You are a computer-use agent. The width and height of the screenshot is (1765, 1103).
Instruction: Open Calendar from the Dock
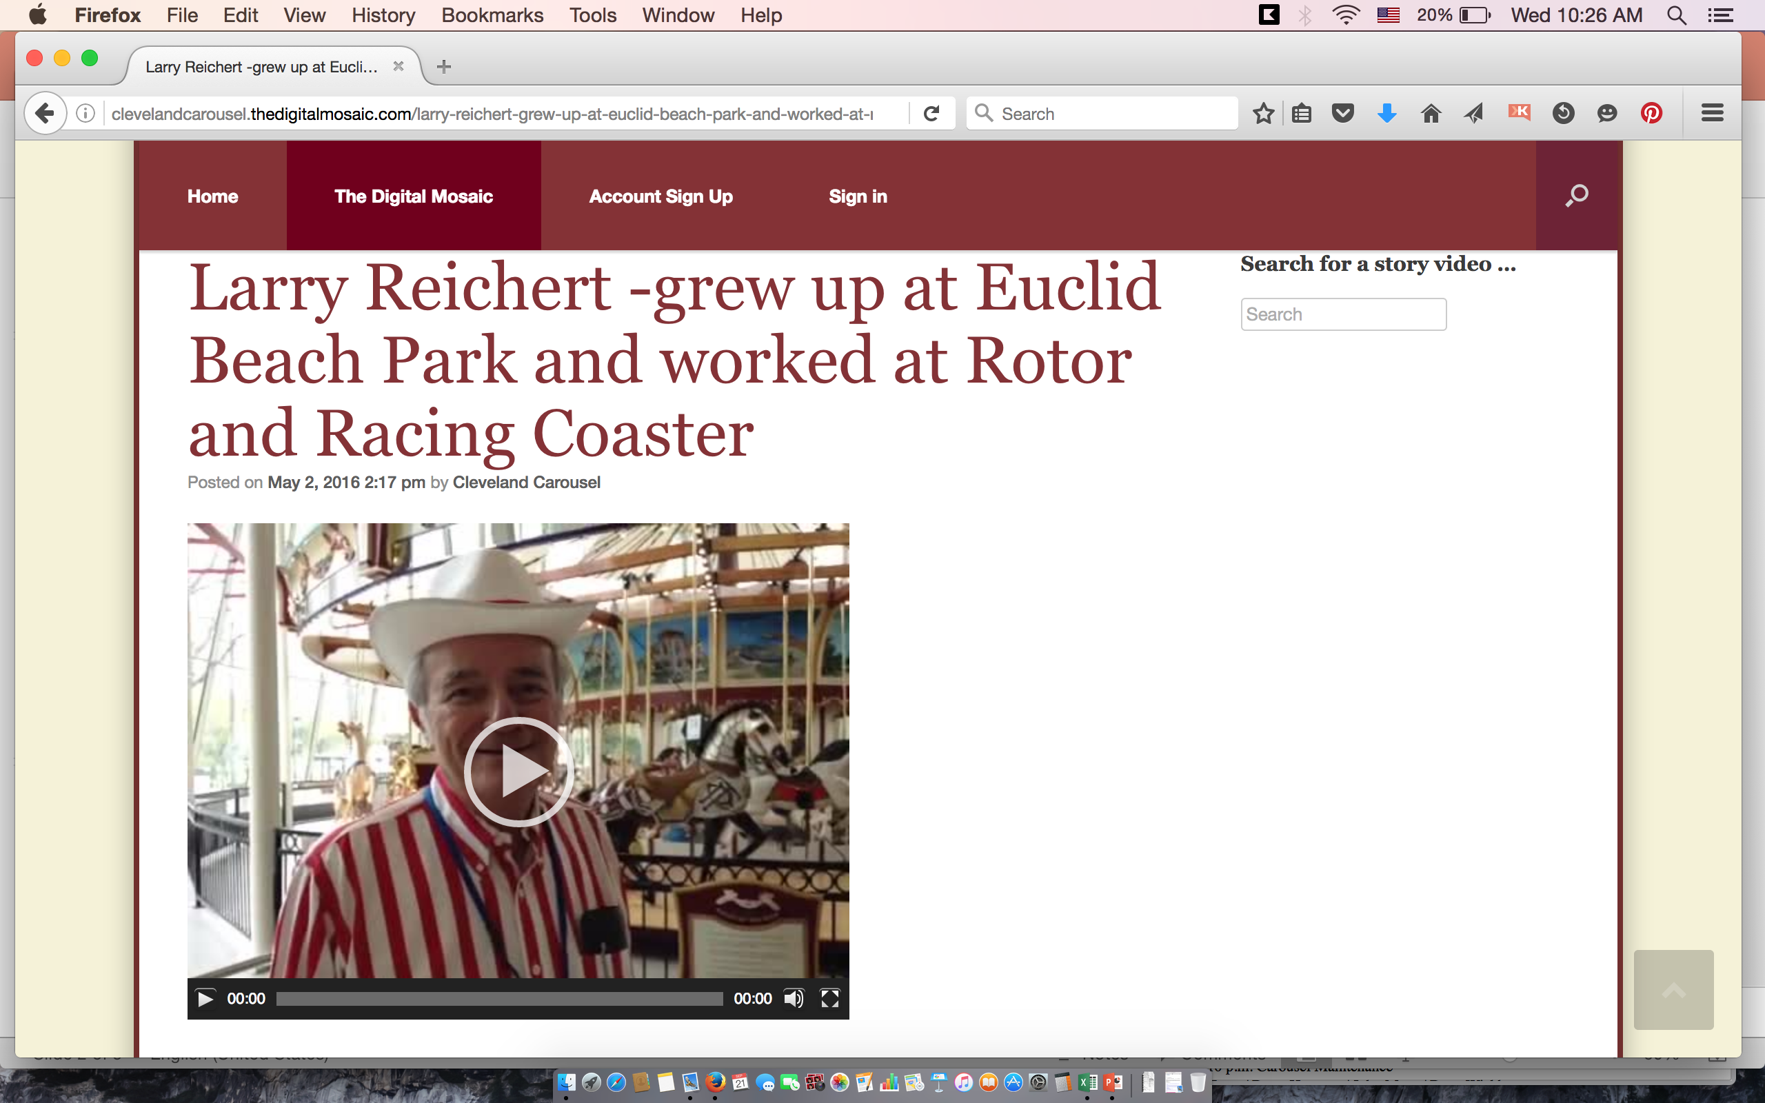point(740,1082)
